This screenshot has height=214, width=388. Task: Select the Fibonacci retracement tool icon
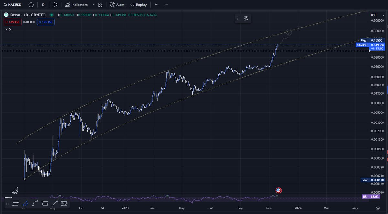[45, 203]
